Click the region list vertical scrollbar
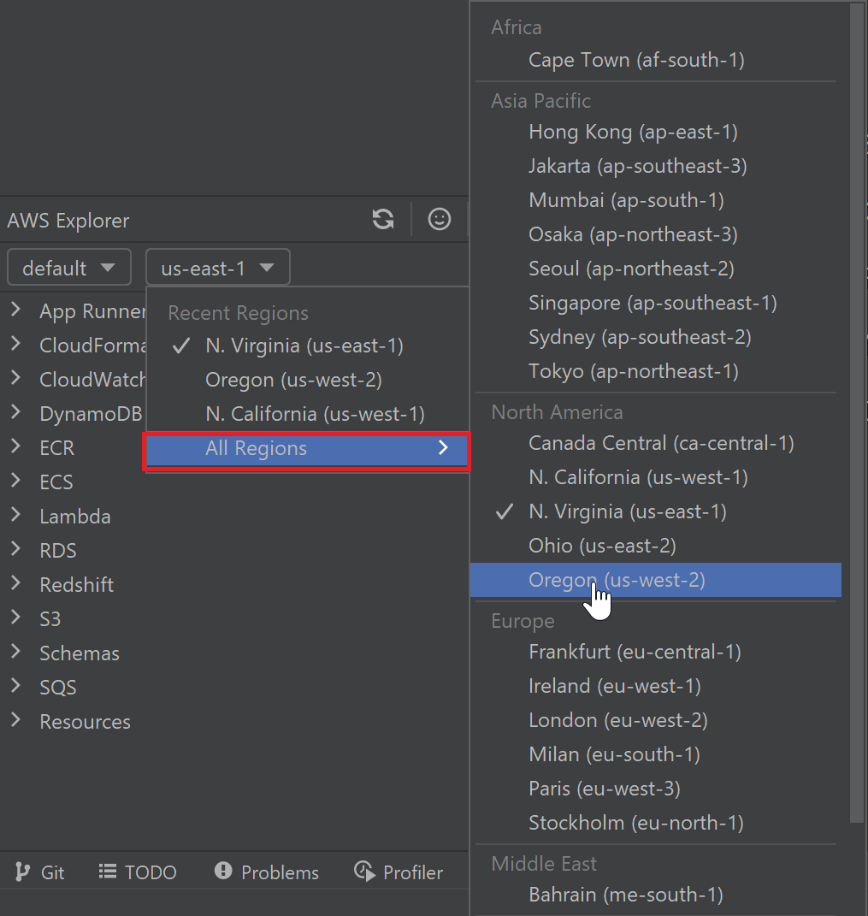The image size is (868, 916). click(x=857, y=411)
